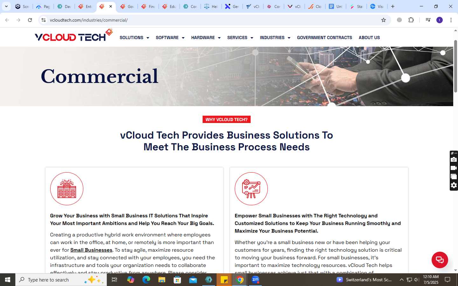This screenshot has height=286, width=458.
Task: Open Mail app from taskbar
Action: tap(193, 280)
